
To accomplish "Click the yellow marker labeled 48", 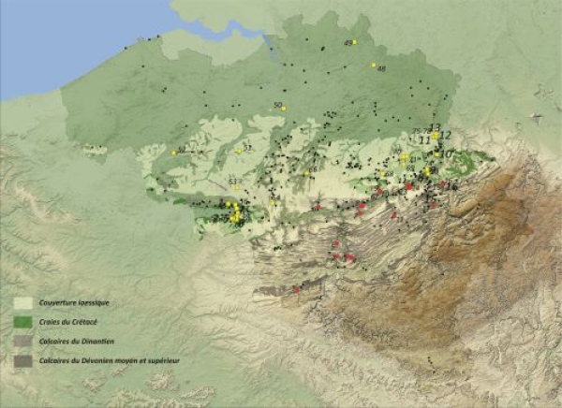I will pos(373,65).
